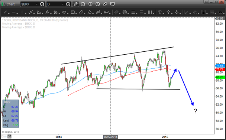Screen dimensions: 226x140
Task: Select the triangle drawing tool
Action: coord(90,12)
